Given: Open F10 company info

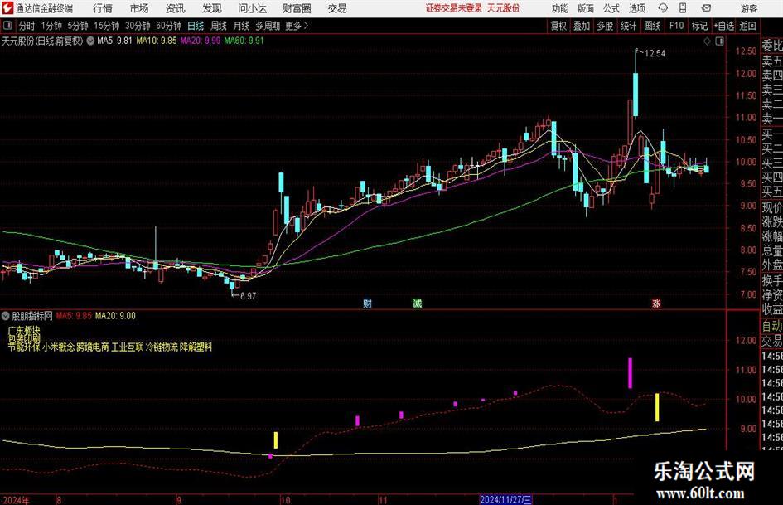Looking at the screenshot, I should tap(676, 26).
